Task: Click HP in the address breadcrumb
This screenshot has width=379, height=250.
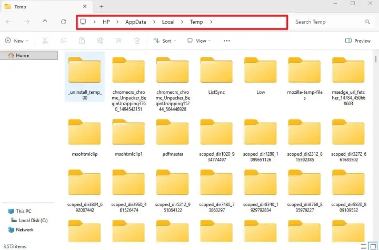Action: point(106,22)
